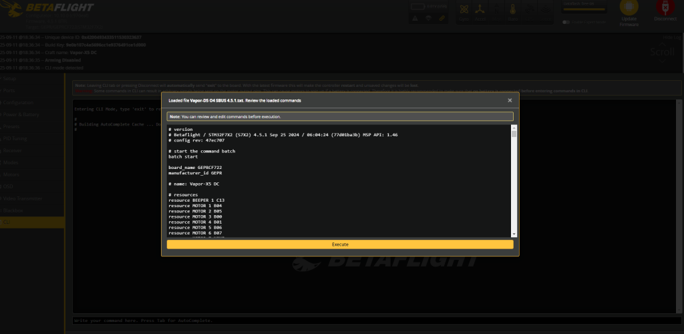Viewport: 684px width, 334px height.
Task: Open the Blackbox tab
Action: pyautogui.click(x=32, y=210)
